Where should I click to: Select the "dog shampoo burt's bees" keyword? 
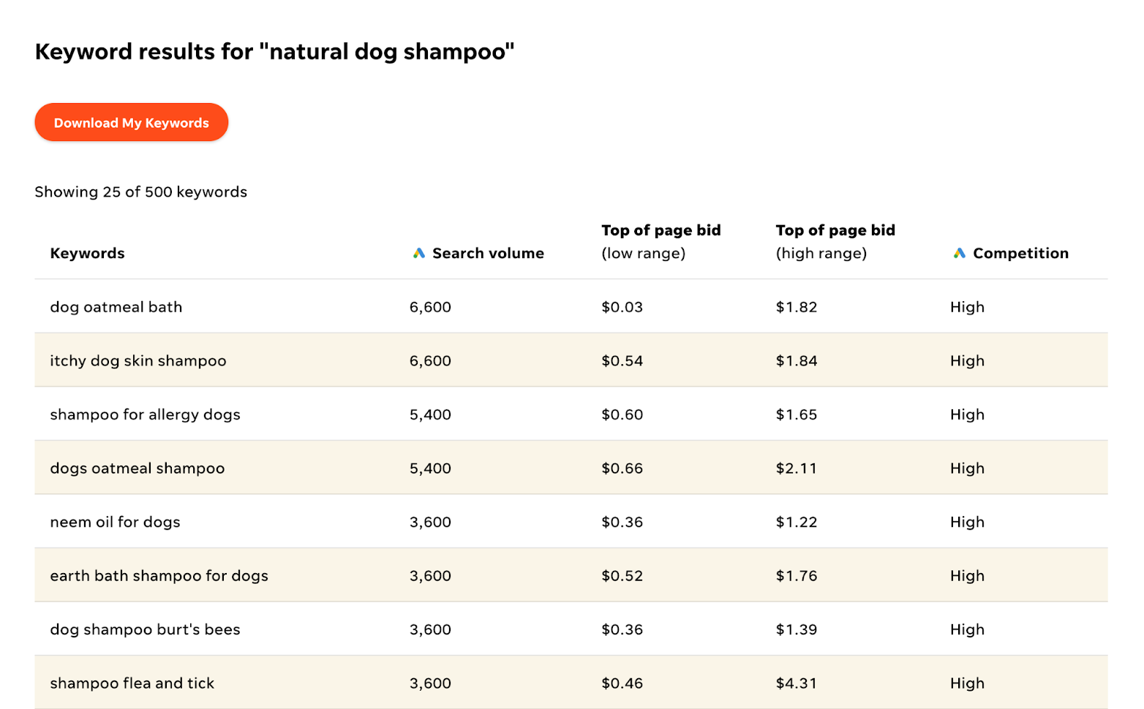coord(145,629)
